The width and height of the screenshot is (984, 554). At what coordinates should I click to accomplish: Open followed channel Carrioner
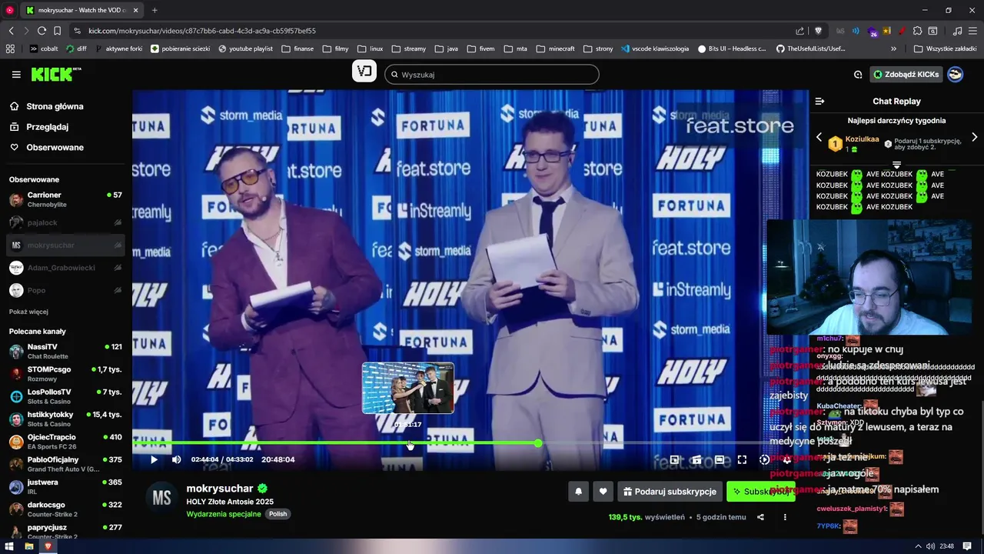(66, 200)
